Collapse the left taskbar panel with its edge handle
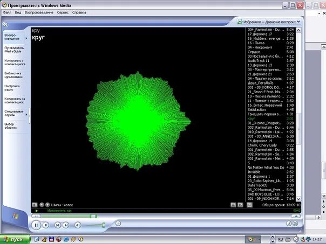This screenshot has height=244, width=326. click(30, 116)
